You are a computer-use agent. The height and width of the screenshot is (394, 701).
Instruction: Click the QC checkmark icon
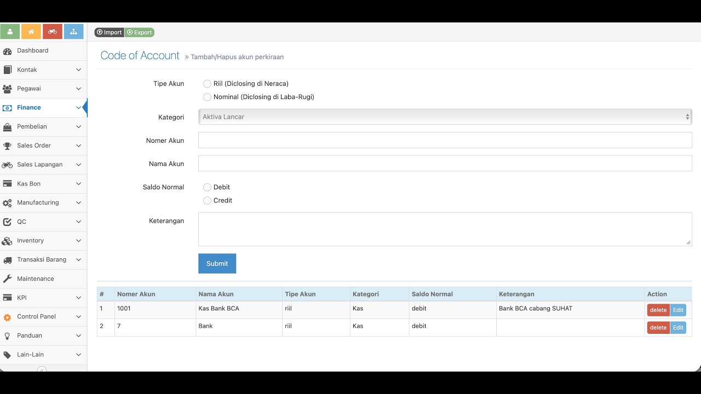click(x=7, y=222)
